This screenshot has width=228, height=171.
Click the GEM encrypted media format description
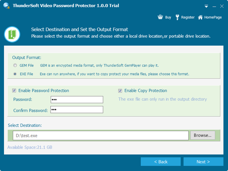click(x=99, y=65)
